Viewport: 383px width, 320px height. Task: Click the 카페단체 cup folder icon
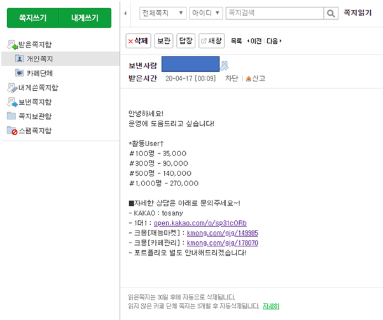(20, 72)
